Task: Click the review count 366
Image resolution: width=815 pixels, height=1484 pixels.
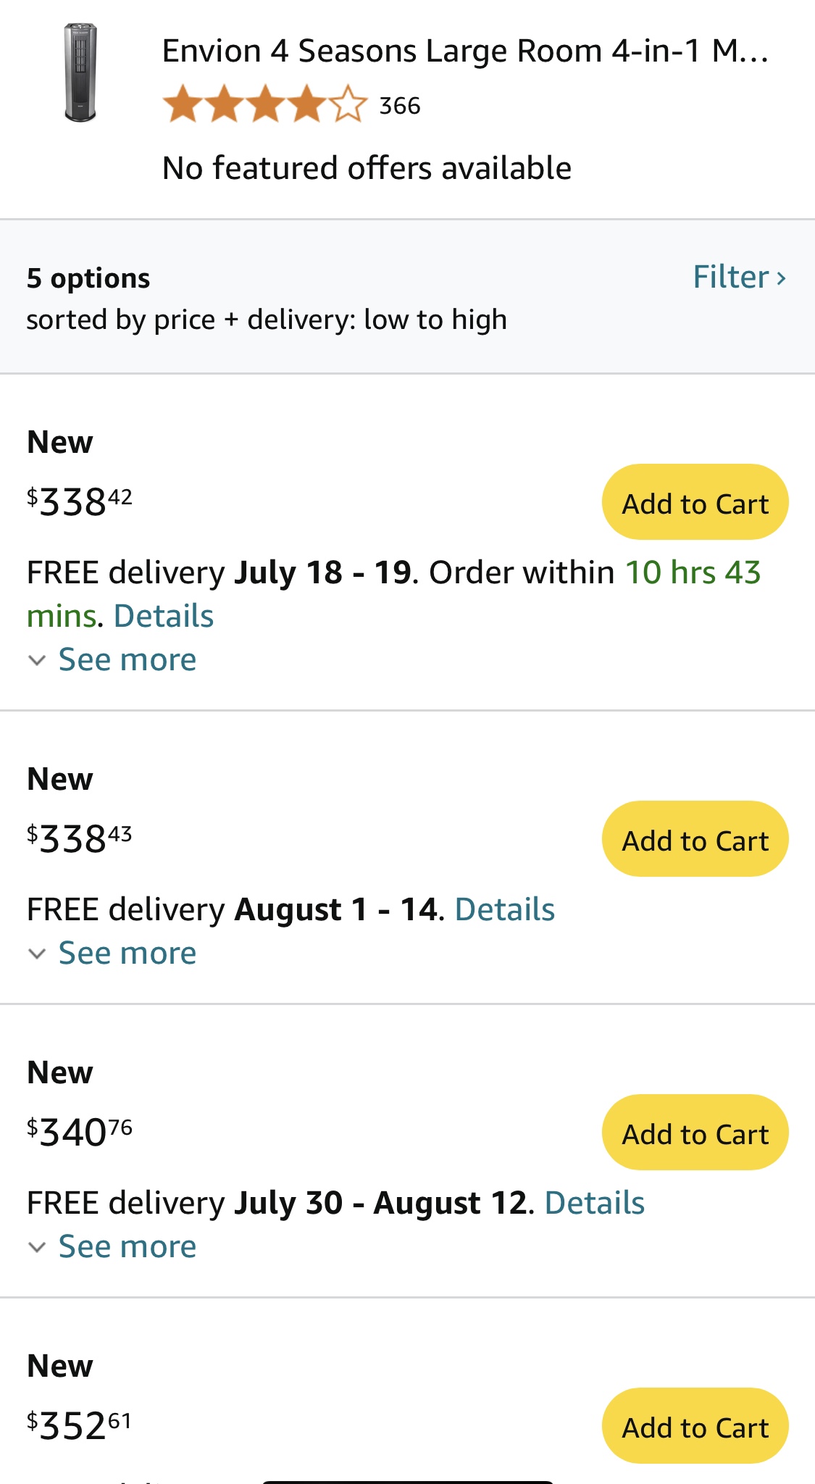Action: tap(400, 106)
